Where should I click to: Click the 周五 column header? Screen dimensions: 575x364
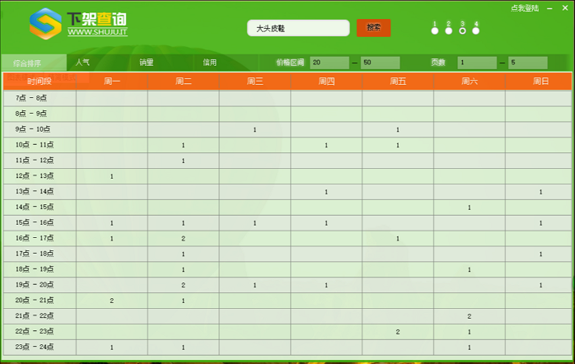click(x=398, y=82)
